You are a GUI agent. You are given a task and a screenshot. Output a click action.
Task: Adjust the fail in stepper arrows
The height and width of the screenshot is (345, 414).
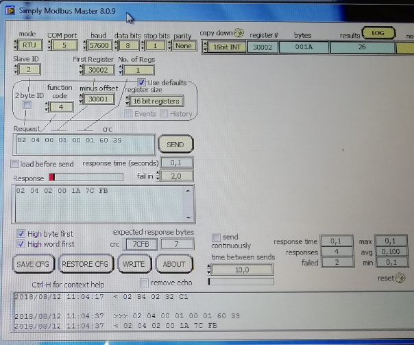coord(158,176)
